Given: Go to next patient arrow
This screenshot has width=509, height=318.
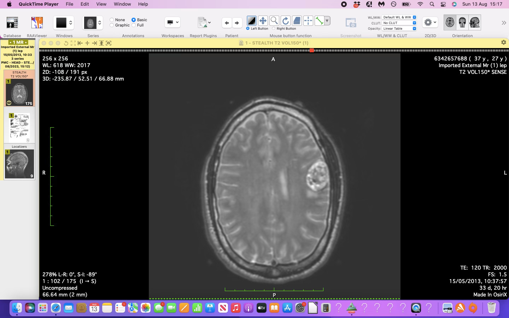Looking at the screenshot, I should pos(237,23).
